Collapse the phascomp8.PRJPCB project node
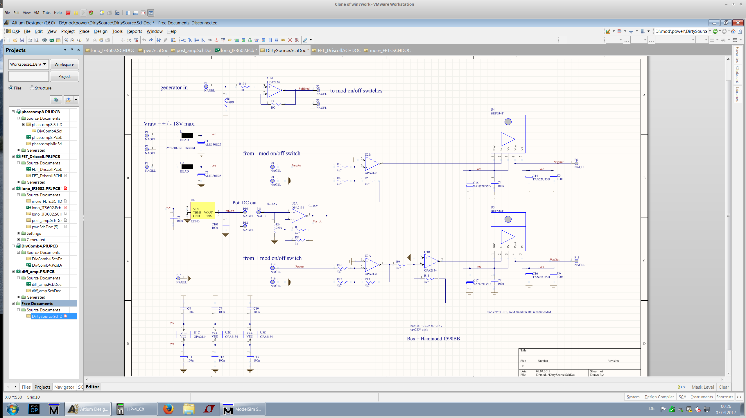This screenshot has height=418, width=746. tap(13, 112)
